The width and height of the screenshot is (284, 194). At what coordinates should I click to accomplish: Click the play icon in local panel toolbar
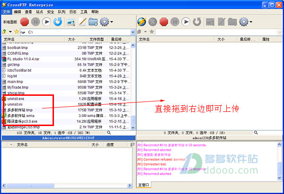[47, 22]
